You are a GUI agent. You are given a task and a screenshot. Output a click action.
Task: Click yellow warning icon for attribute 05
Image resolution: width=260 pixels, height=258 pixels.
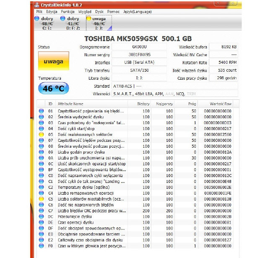pos(41,134)
